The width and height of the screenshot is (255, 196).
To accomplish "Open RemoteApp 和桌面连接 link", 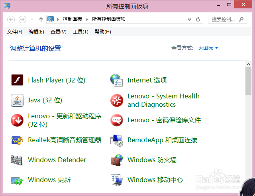I will 162,140.
